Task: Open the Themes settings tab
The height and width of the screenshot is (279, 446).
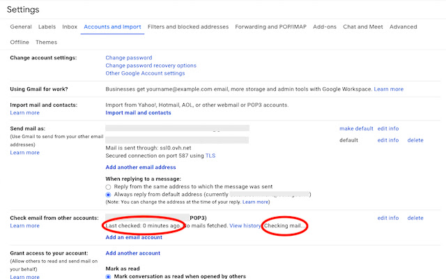Action: click(x=46, y=42)
